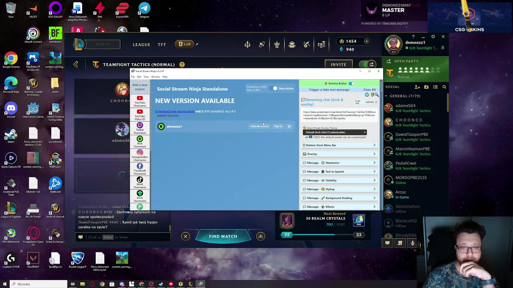Open League client Profile laurel icon
Viewport: 513px width, 288px height.
pyautogui.click(x=277, y=44)
